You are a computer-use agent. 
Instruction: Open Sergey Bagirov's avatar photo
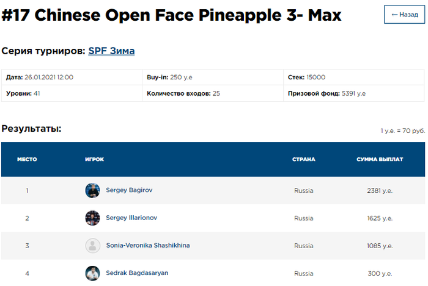click(92, 190)
